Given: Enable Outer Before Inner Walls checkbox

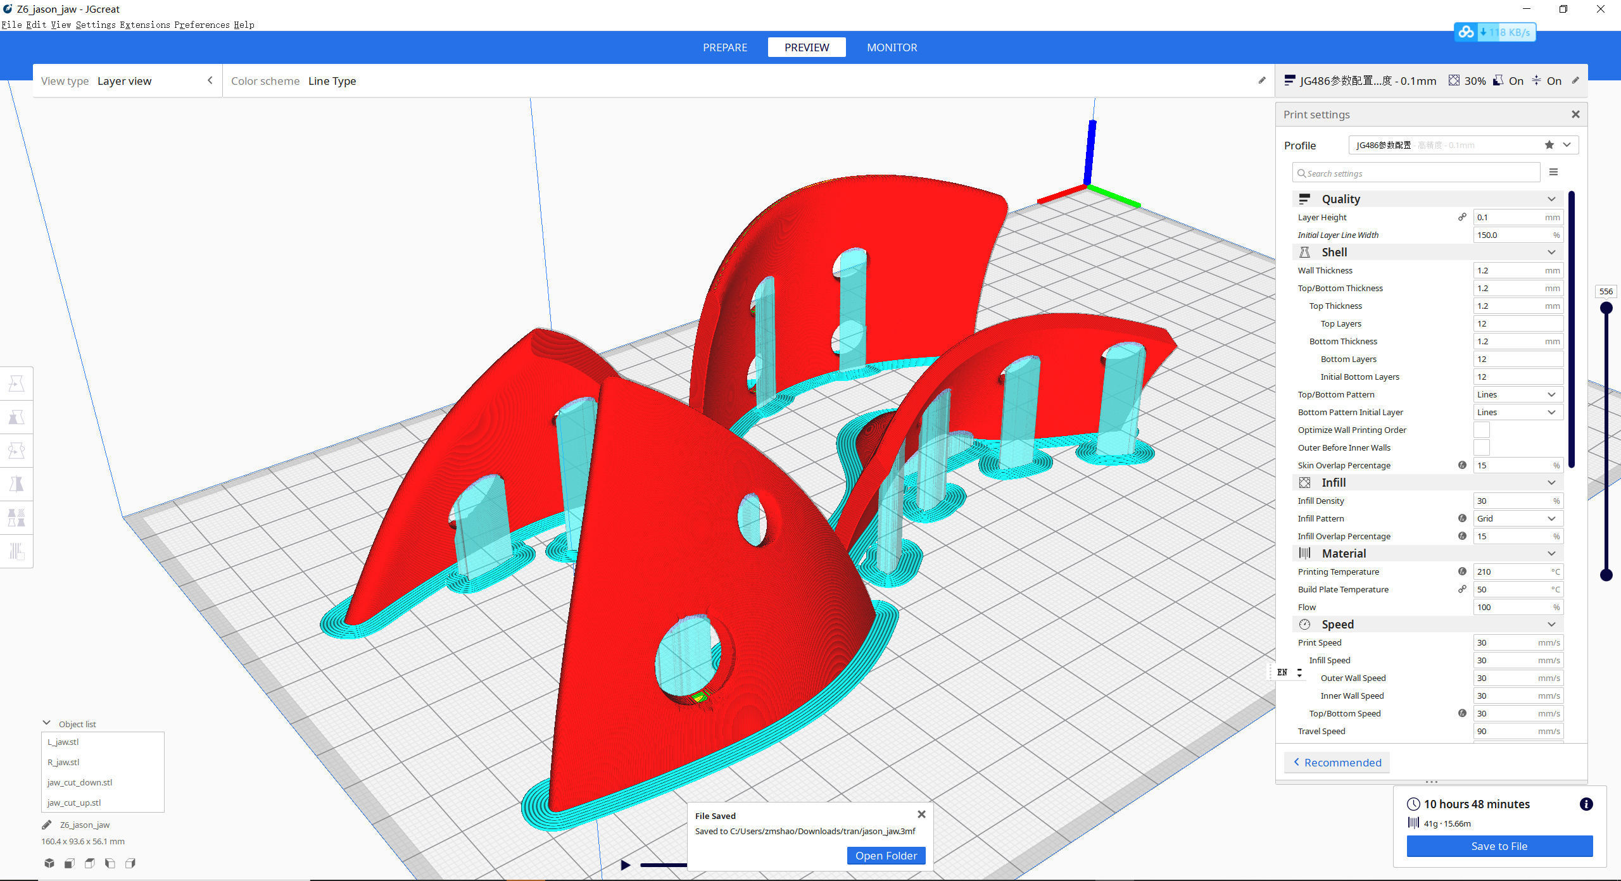Looking at the screenshot, I should pos(1481,447).
